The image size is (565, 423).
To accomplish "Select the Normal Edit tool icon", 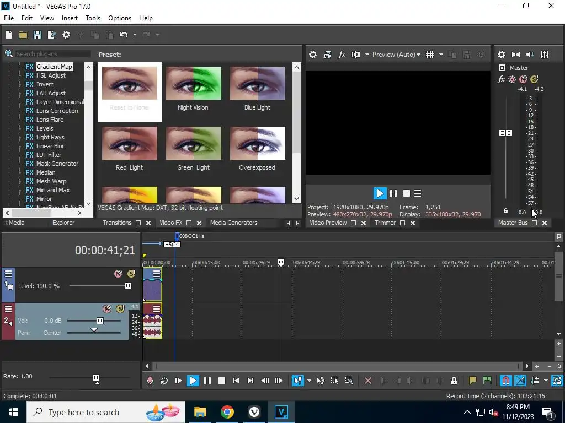I will 297,381.
